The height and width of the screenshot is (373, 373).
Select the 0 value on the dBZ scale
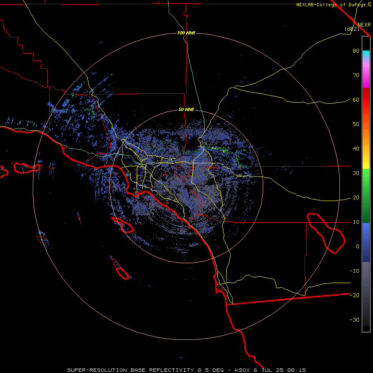(358, 247)
